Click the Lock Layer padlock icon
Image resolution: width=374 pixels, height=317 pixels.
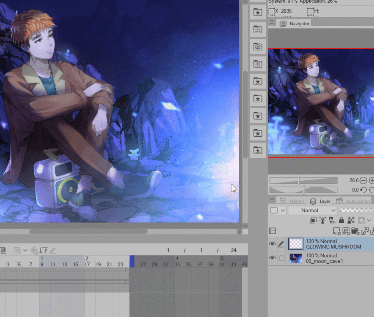[x=342, y=220]
